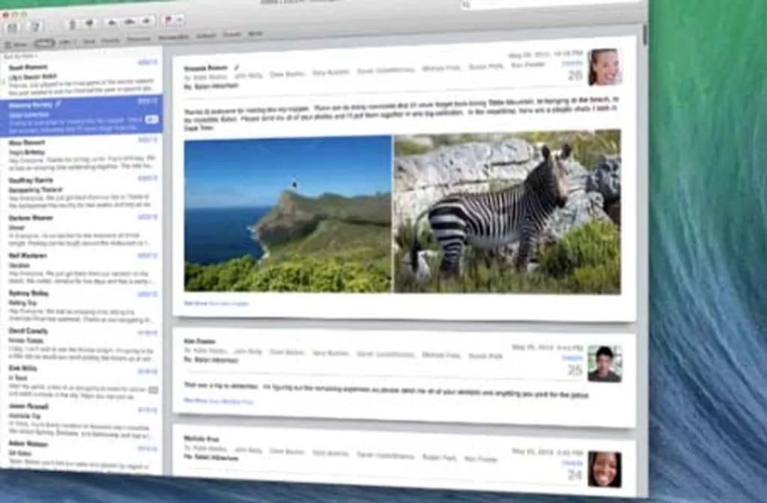Click the Details link on message 26
Viewport: 767px width, 503px height.
(573, 64)
